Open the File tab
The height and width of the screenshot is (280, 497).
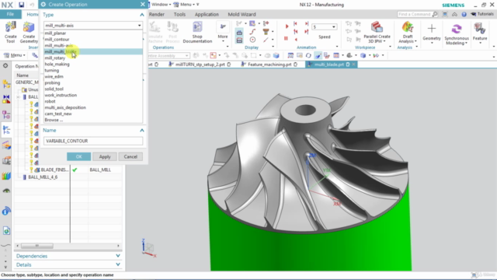click(x=10, y=14)
